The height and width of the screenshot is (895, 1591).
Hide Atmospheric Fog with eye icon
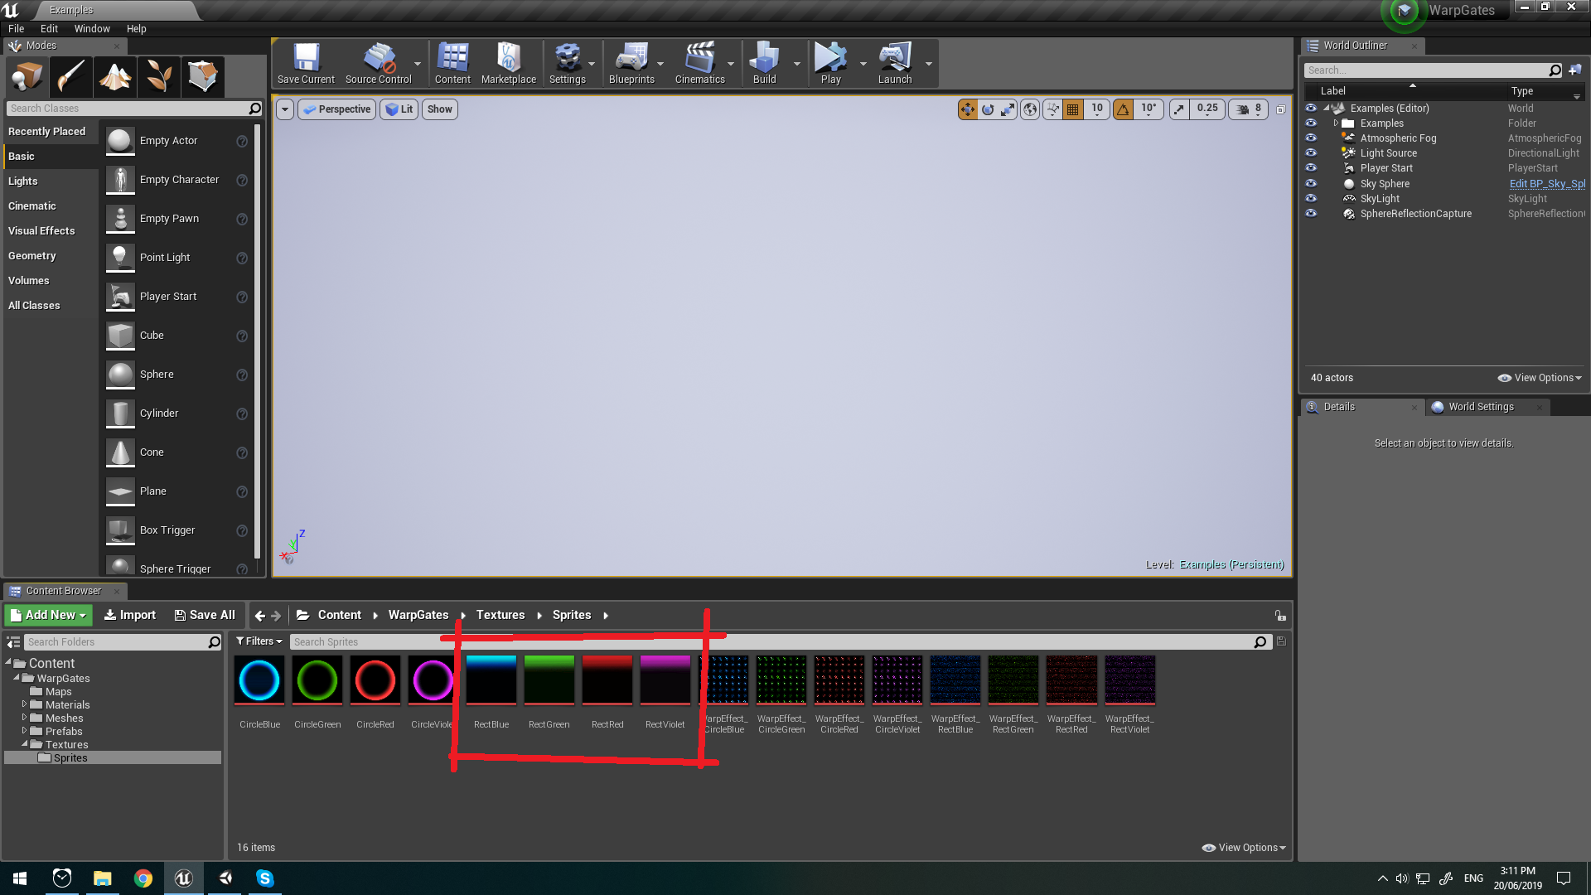click(1311, 138)
